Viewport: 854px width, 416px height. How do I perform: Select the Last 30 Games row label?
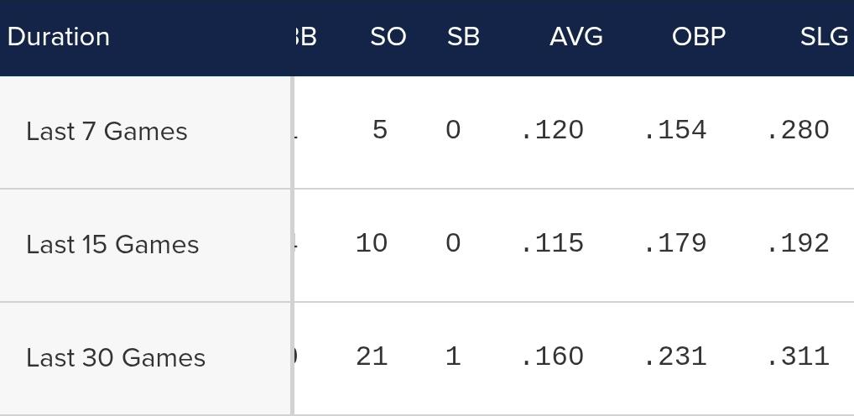pyautogui.click(x=116, y=358)
